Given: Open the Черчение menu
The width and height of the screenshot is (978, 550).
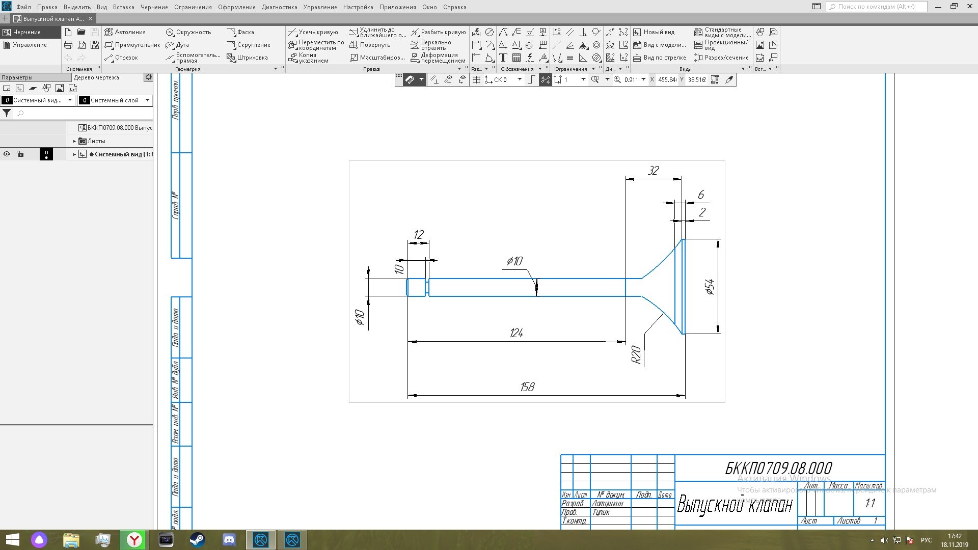Looking at the screenshot, I should [x=154, y=7].
